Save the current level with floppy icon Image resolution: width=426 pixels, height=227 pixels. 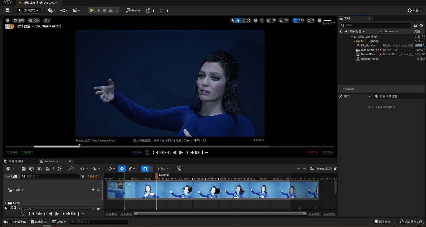[x=7, y=10]
